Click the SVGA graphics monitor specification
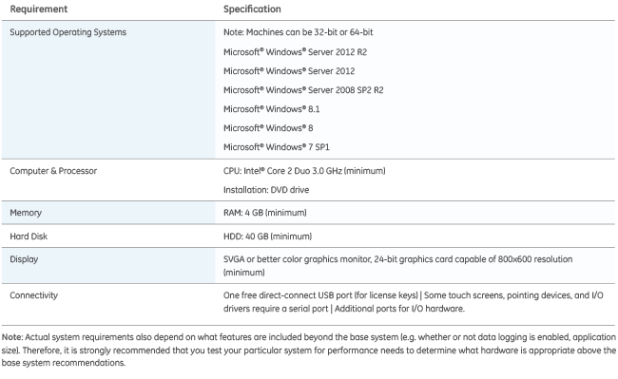The image size is (618, 379). click(x=398, y=266)
